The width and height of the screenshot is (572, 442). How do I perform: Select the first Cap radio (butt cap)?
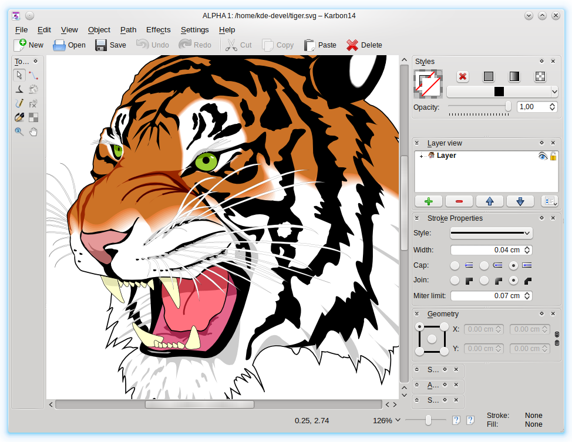[455, 265]
